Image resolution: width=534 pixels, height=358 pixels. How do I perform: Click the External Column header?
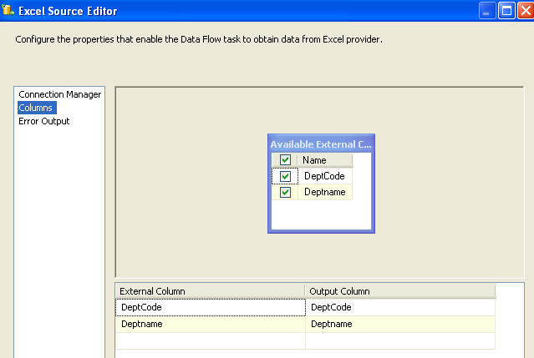(210, 291)
